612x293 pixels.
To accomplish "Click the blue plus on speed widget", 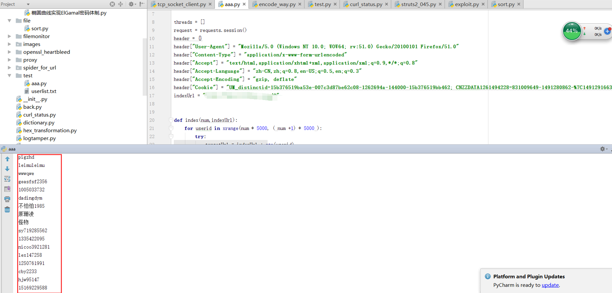I will [608, 31].
